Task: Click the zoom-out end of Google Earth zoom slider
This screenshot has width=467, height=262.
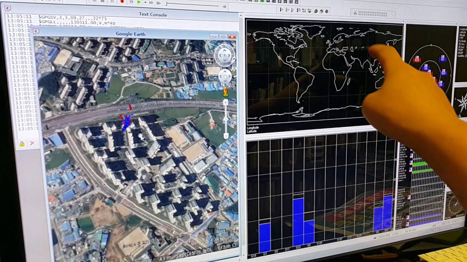Action: tap(226, 135)
